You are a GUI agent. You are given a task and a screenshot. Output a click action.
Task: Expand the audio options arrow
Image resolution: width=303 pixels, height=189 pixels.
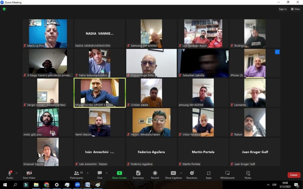pos(16,173)
